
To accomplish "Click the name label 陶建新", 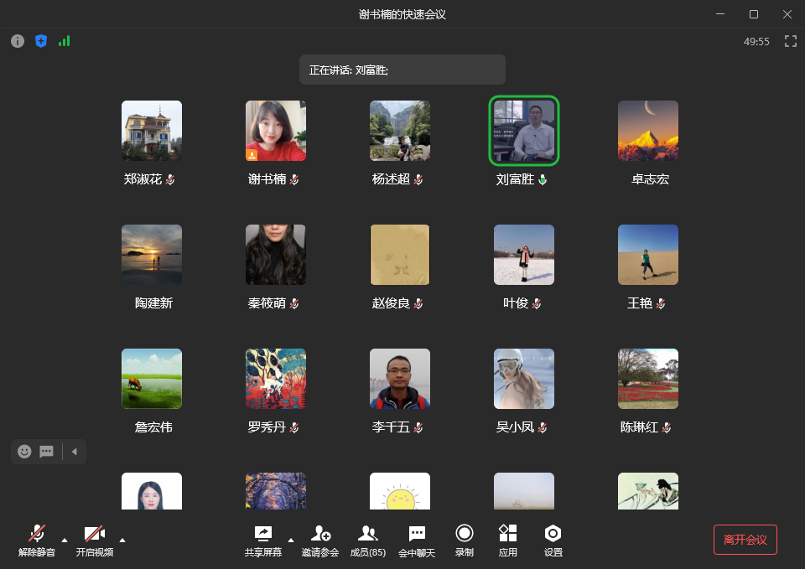I will click(x=153, y=303).
